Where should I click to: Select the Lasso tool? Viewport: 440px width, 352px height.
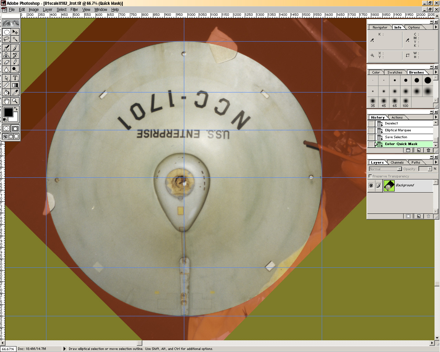coord(7,39)
